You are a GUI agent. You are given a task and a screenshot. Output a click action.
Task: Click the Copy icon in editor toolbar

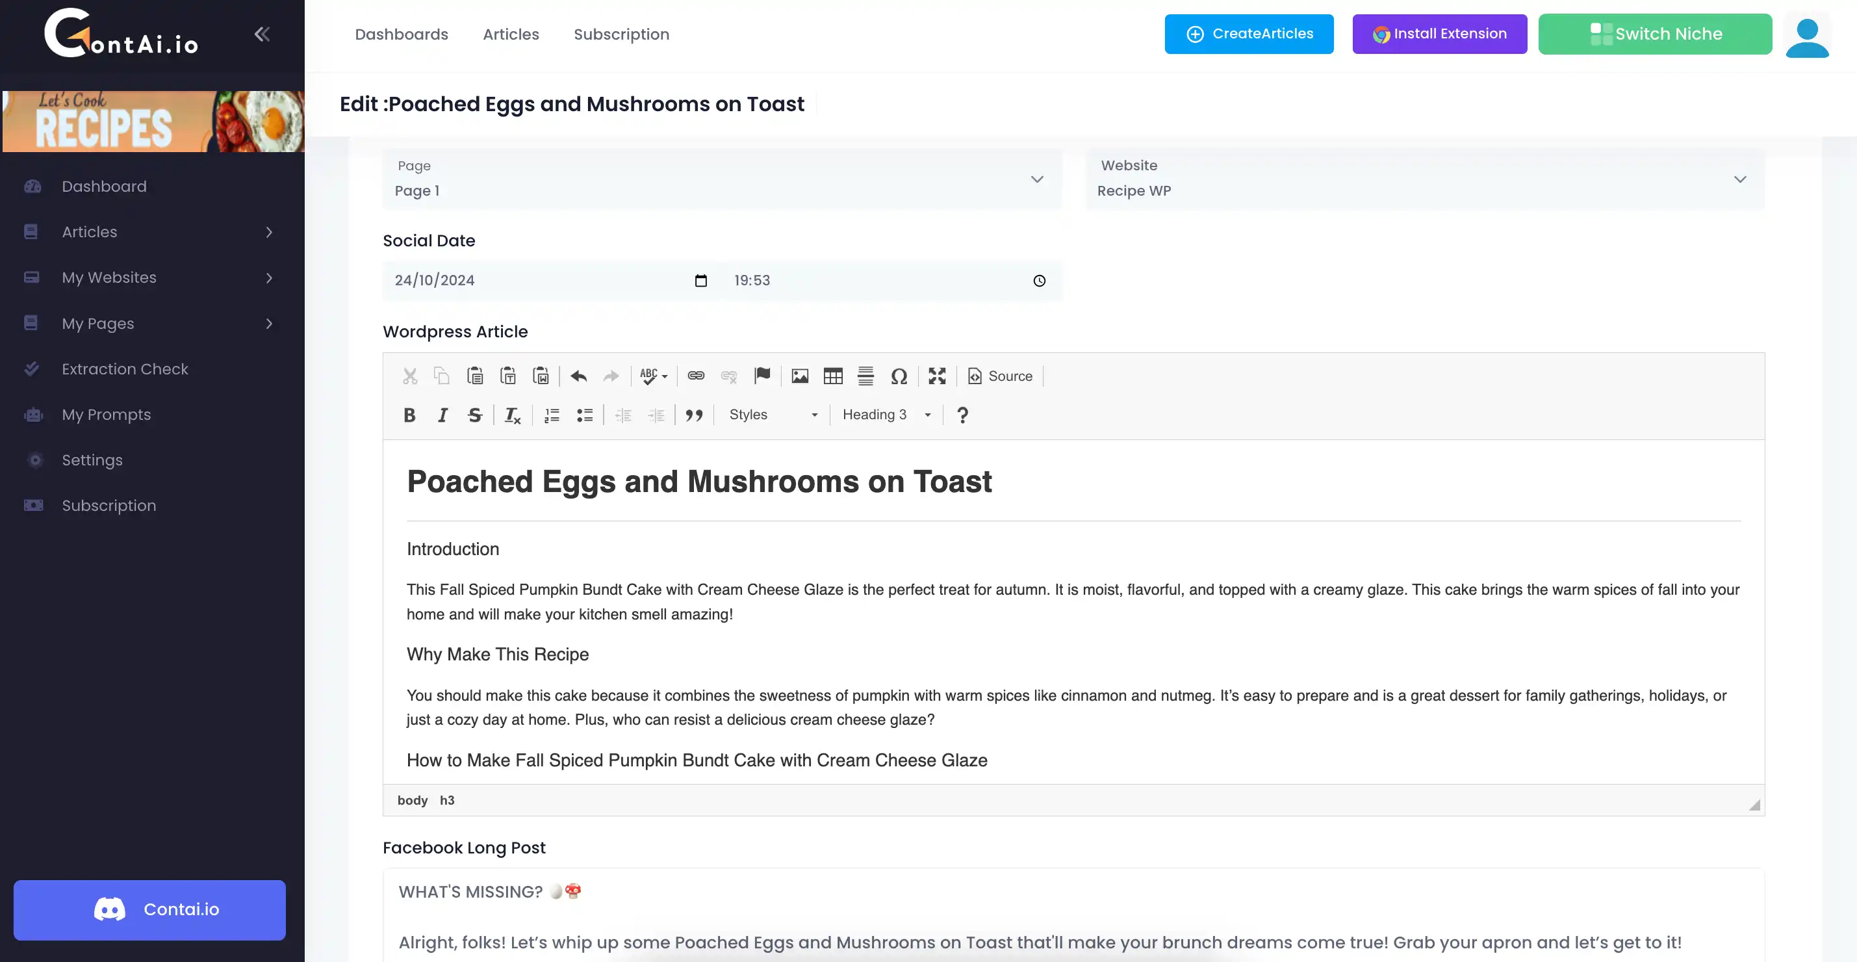(x=442, y=376)
